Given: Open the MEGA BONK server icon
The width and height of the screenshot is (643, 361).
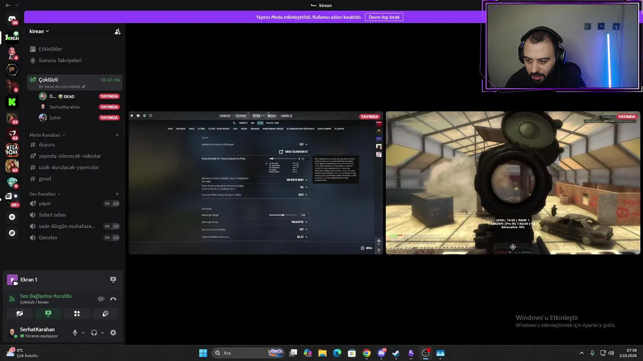Looking at the screenshot, I should point(12,150).
